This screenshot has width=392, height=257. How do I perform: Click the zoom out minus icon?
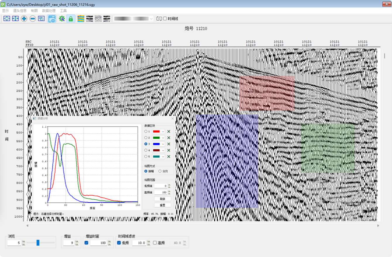[x=33, y=19]
